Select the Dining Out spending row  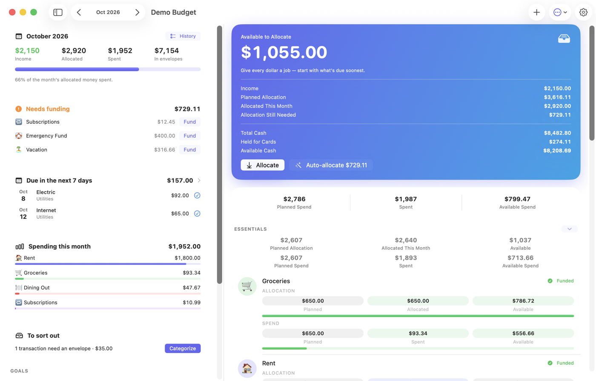tap(108, 288)
